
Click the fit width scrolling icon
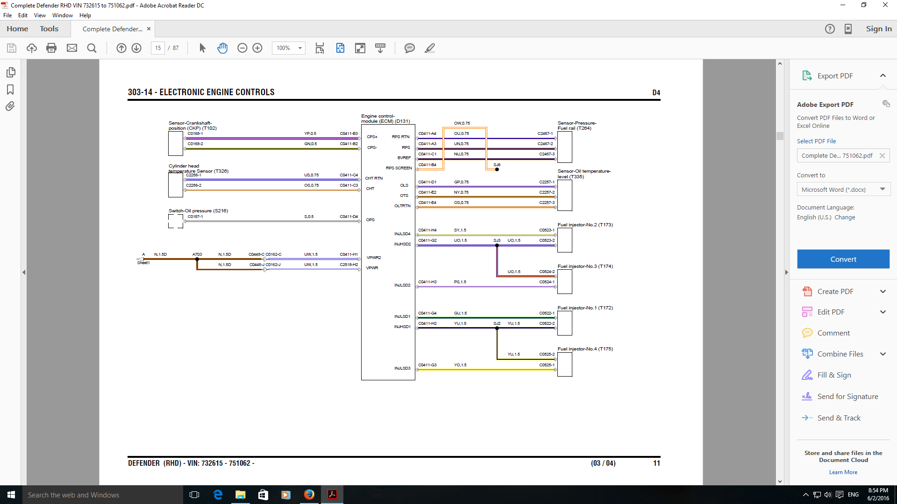tap(320, 48)
